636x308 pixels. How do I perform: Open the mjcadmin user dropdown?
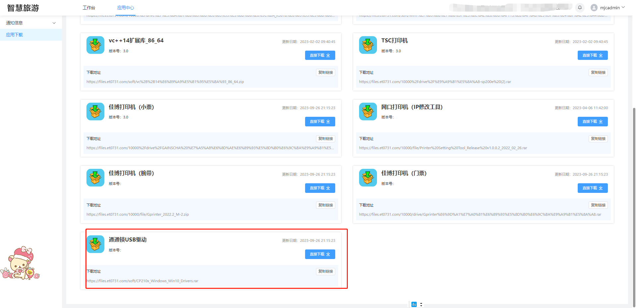point(608,8)
